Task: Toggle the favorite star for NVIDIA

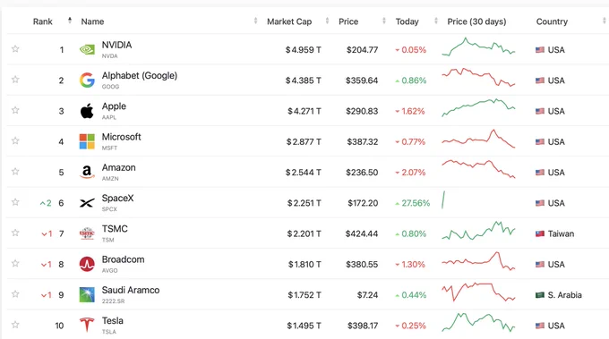Action: [x=15, y=49]
